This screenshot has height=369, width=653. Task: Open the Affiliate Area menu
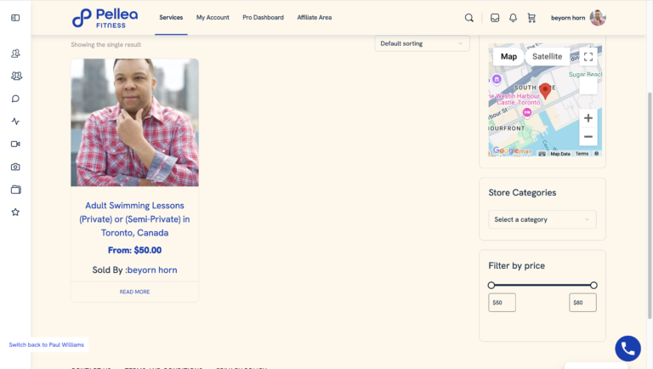tap(315, 18)
